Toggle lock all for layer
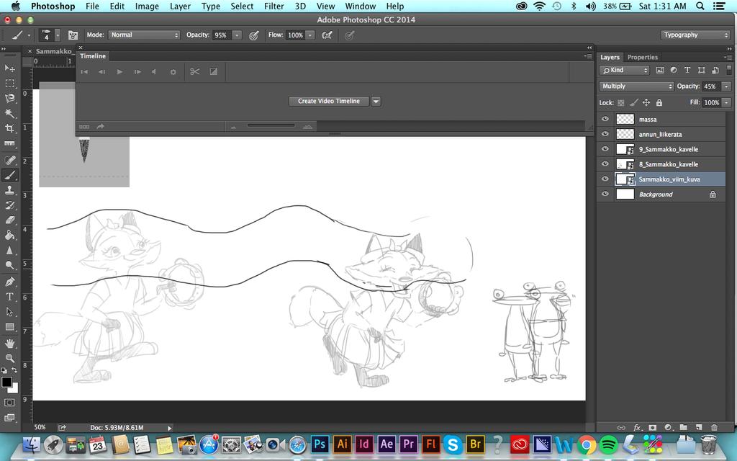Image resolution: width=737 pixels, height=461 pixels. pos(659,102)
